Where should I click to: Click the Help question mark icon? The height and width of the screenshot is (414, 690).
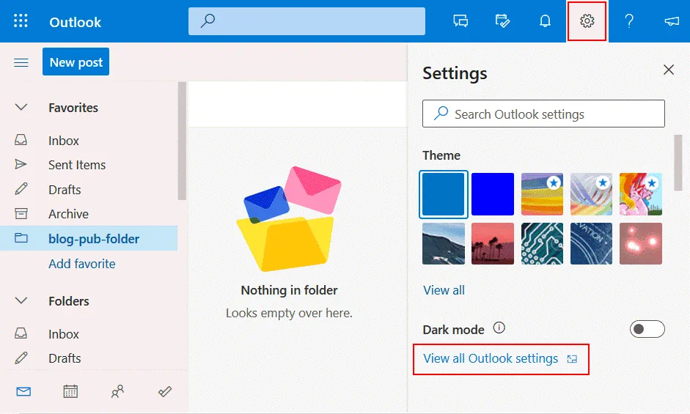pos(628,21)
